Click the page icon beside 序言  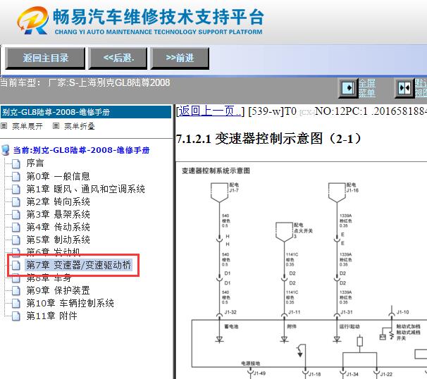pyautogui.click(x=16, y=163)
